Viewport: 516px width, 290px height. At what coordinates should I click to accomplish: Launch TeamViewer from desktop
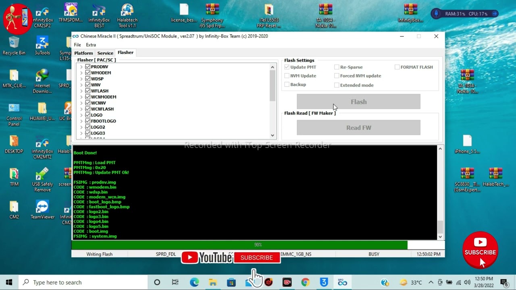[x=42, y=210]
